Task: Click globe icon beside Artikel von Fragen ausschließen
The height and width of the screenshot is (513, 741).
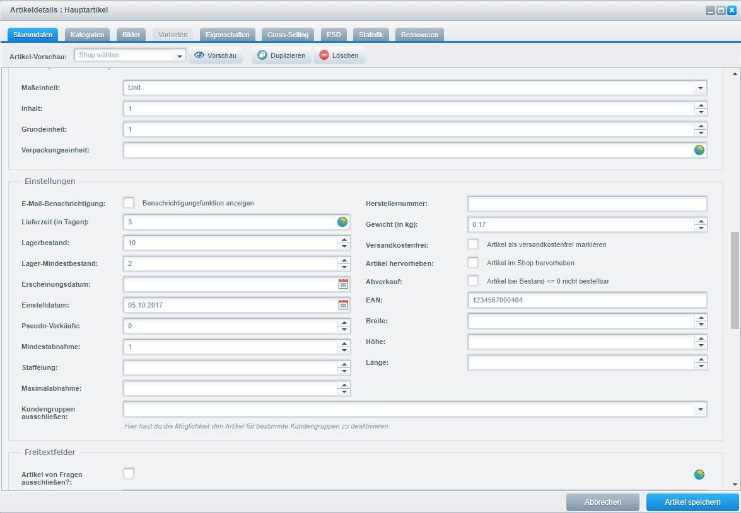Action: tap(699, 475)
